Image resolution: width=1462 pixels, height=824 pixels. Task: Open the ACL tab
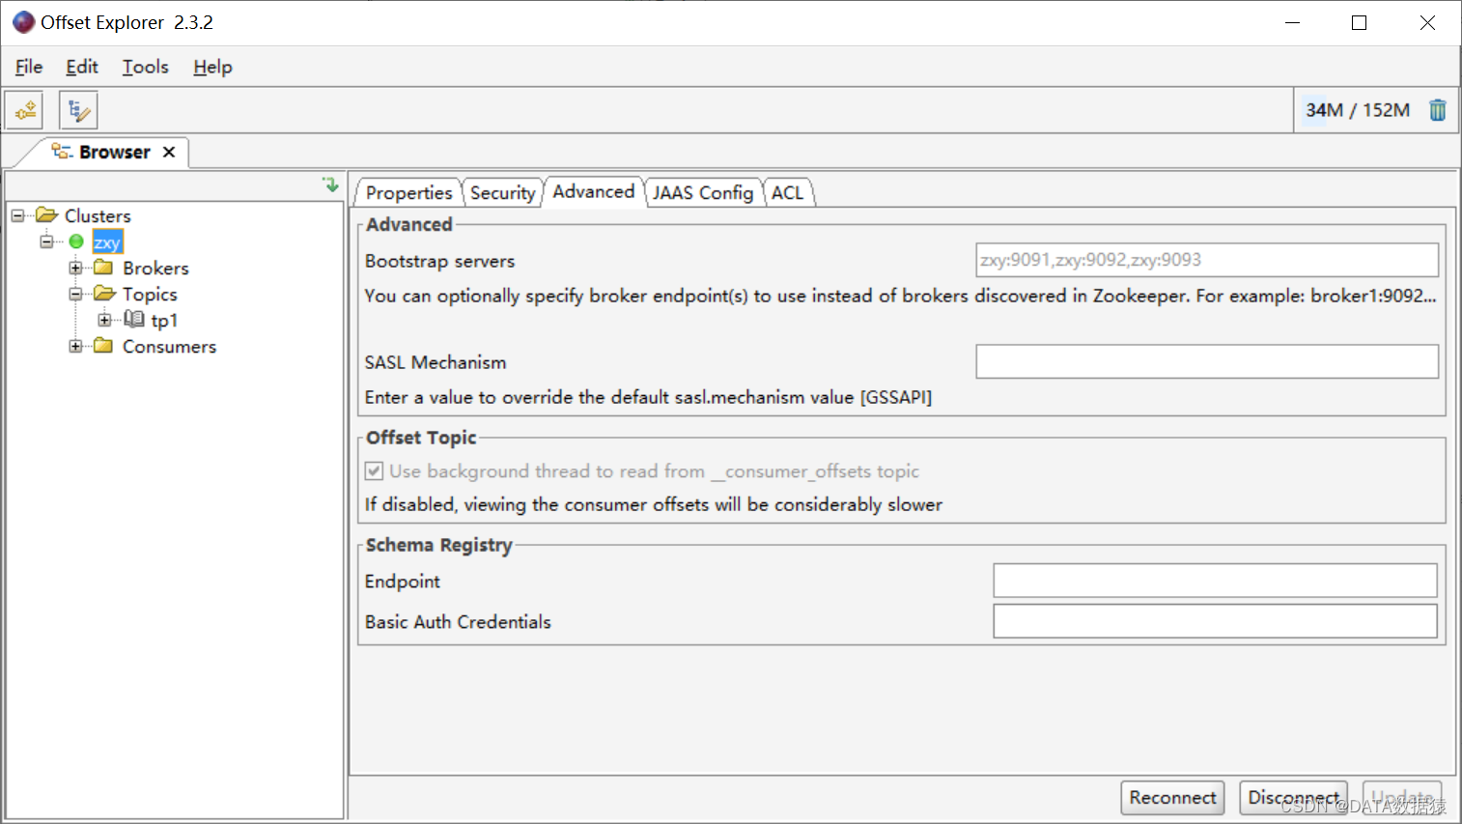[x=787, y=192]
